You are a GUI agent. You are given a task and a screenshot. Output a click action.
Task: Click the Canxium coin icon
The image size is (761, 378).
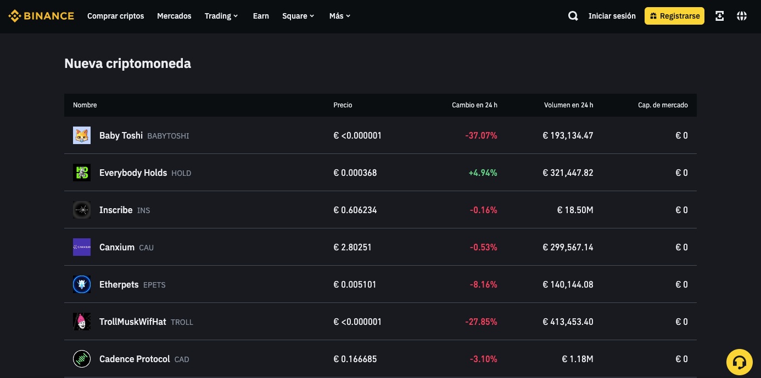point(82,247)
